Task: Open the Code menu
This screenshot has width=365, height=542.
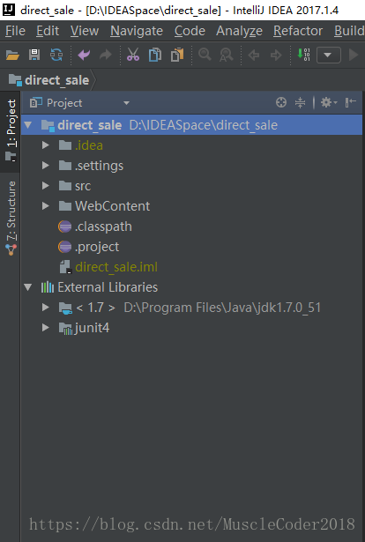Action: 190,31
